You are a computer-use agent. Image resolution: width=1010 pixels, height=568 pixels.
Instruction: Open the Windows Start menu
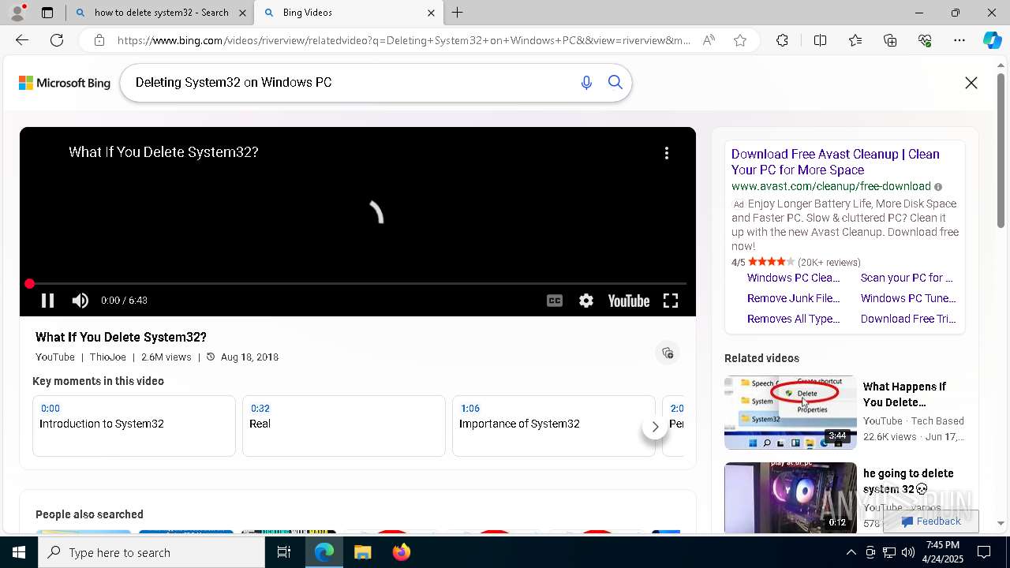click(19, 552)
